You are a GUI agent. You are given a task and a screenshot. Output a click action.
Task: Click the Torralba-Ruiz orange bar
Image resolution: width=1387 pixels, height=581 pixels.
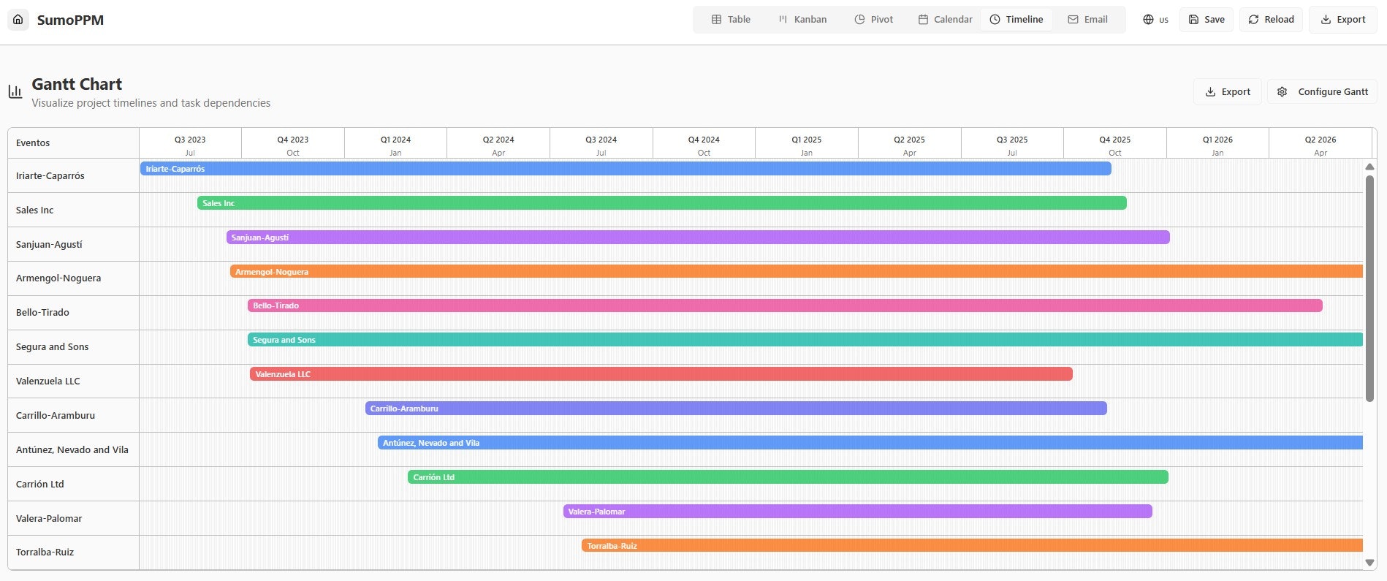pyautogui.click(x=972, y=546)
